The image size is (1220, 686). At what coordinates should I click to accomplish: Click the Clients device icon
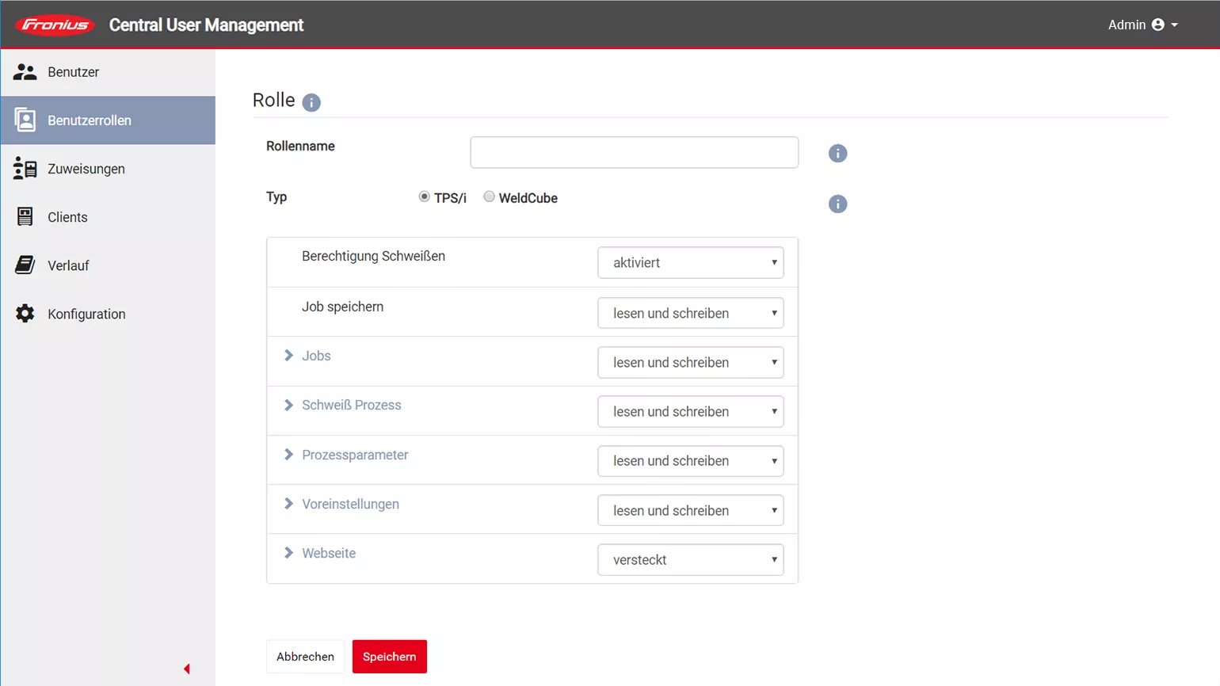[x=25, y=217]
